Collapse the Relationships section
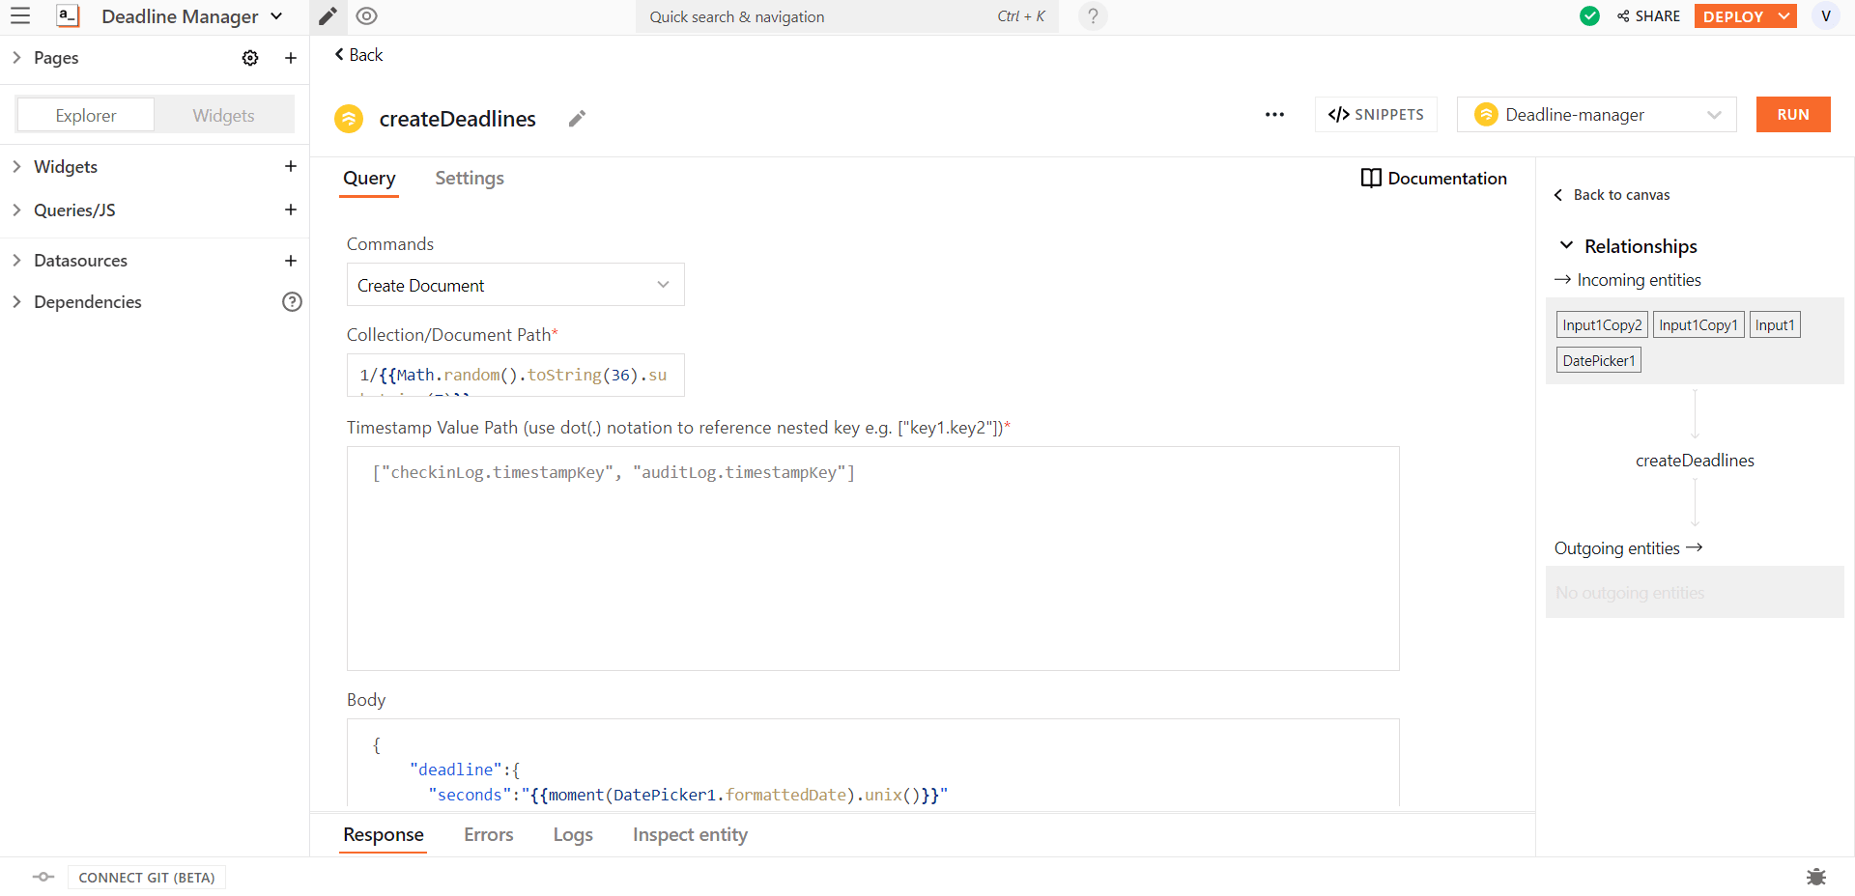Viewport: 1855px width, 896px height. [1566, 246]
